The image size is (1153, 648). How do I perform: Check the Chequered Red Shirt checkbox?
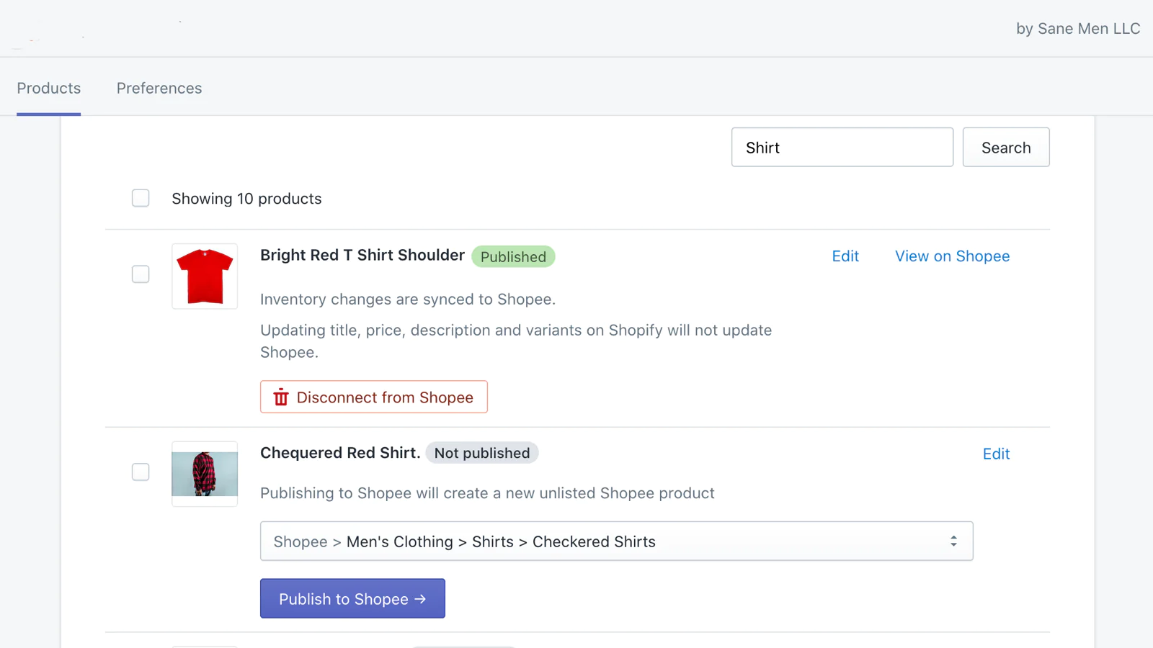pyautogui.click(x=141, y=472)
